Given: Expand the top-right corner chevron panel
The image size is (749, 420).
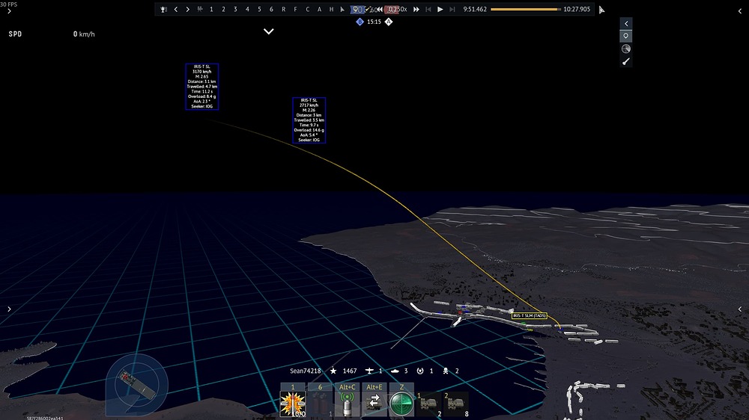Looking at the screenshot, I should pos(740,11).
